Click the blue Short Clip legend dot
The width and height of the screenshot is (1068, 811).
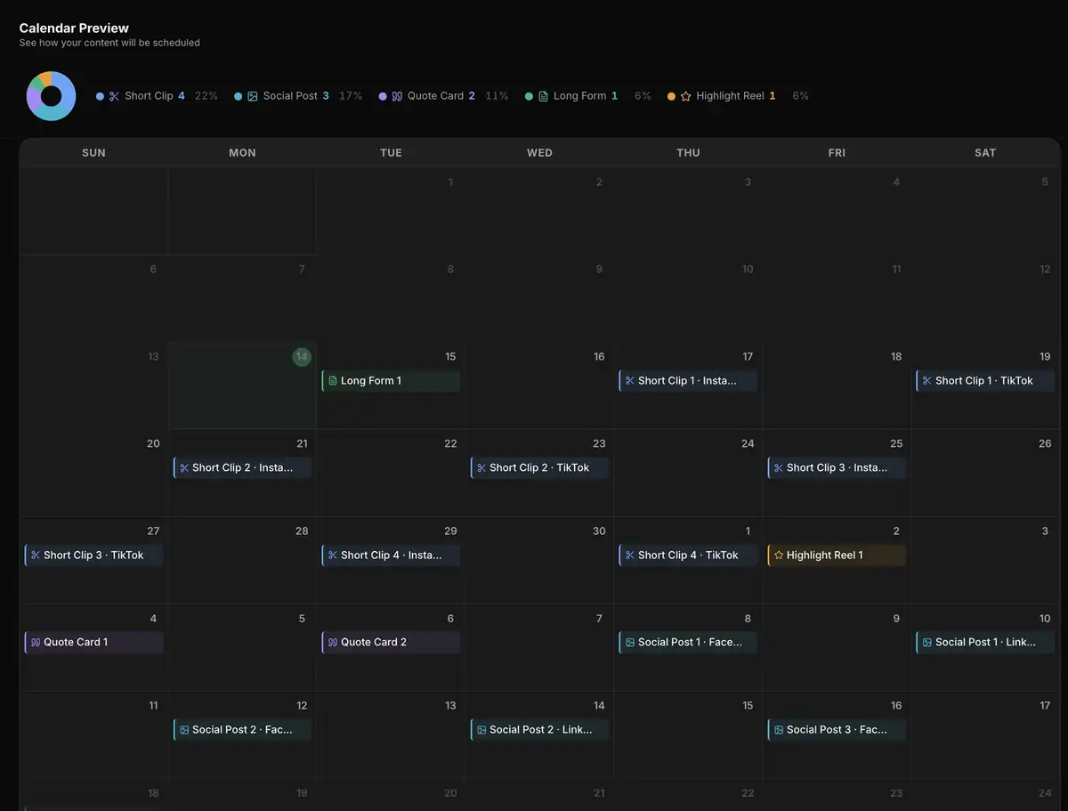[100, 96]
